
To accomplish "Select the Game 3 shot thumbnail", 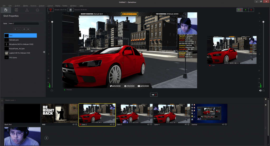I will pos(134,113).
